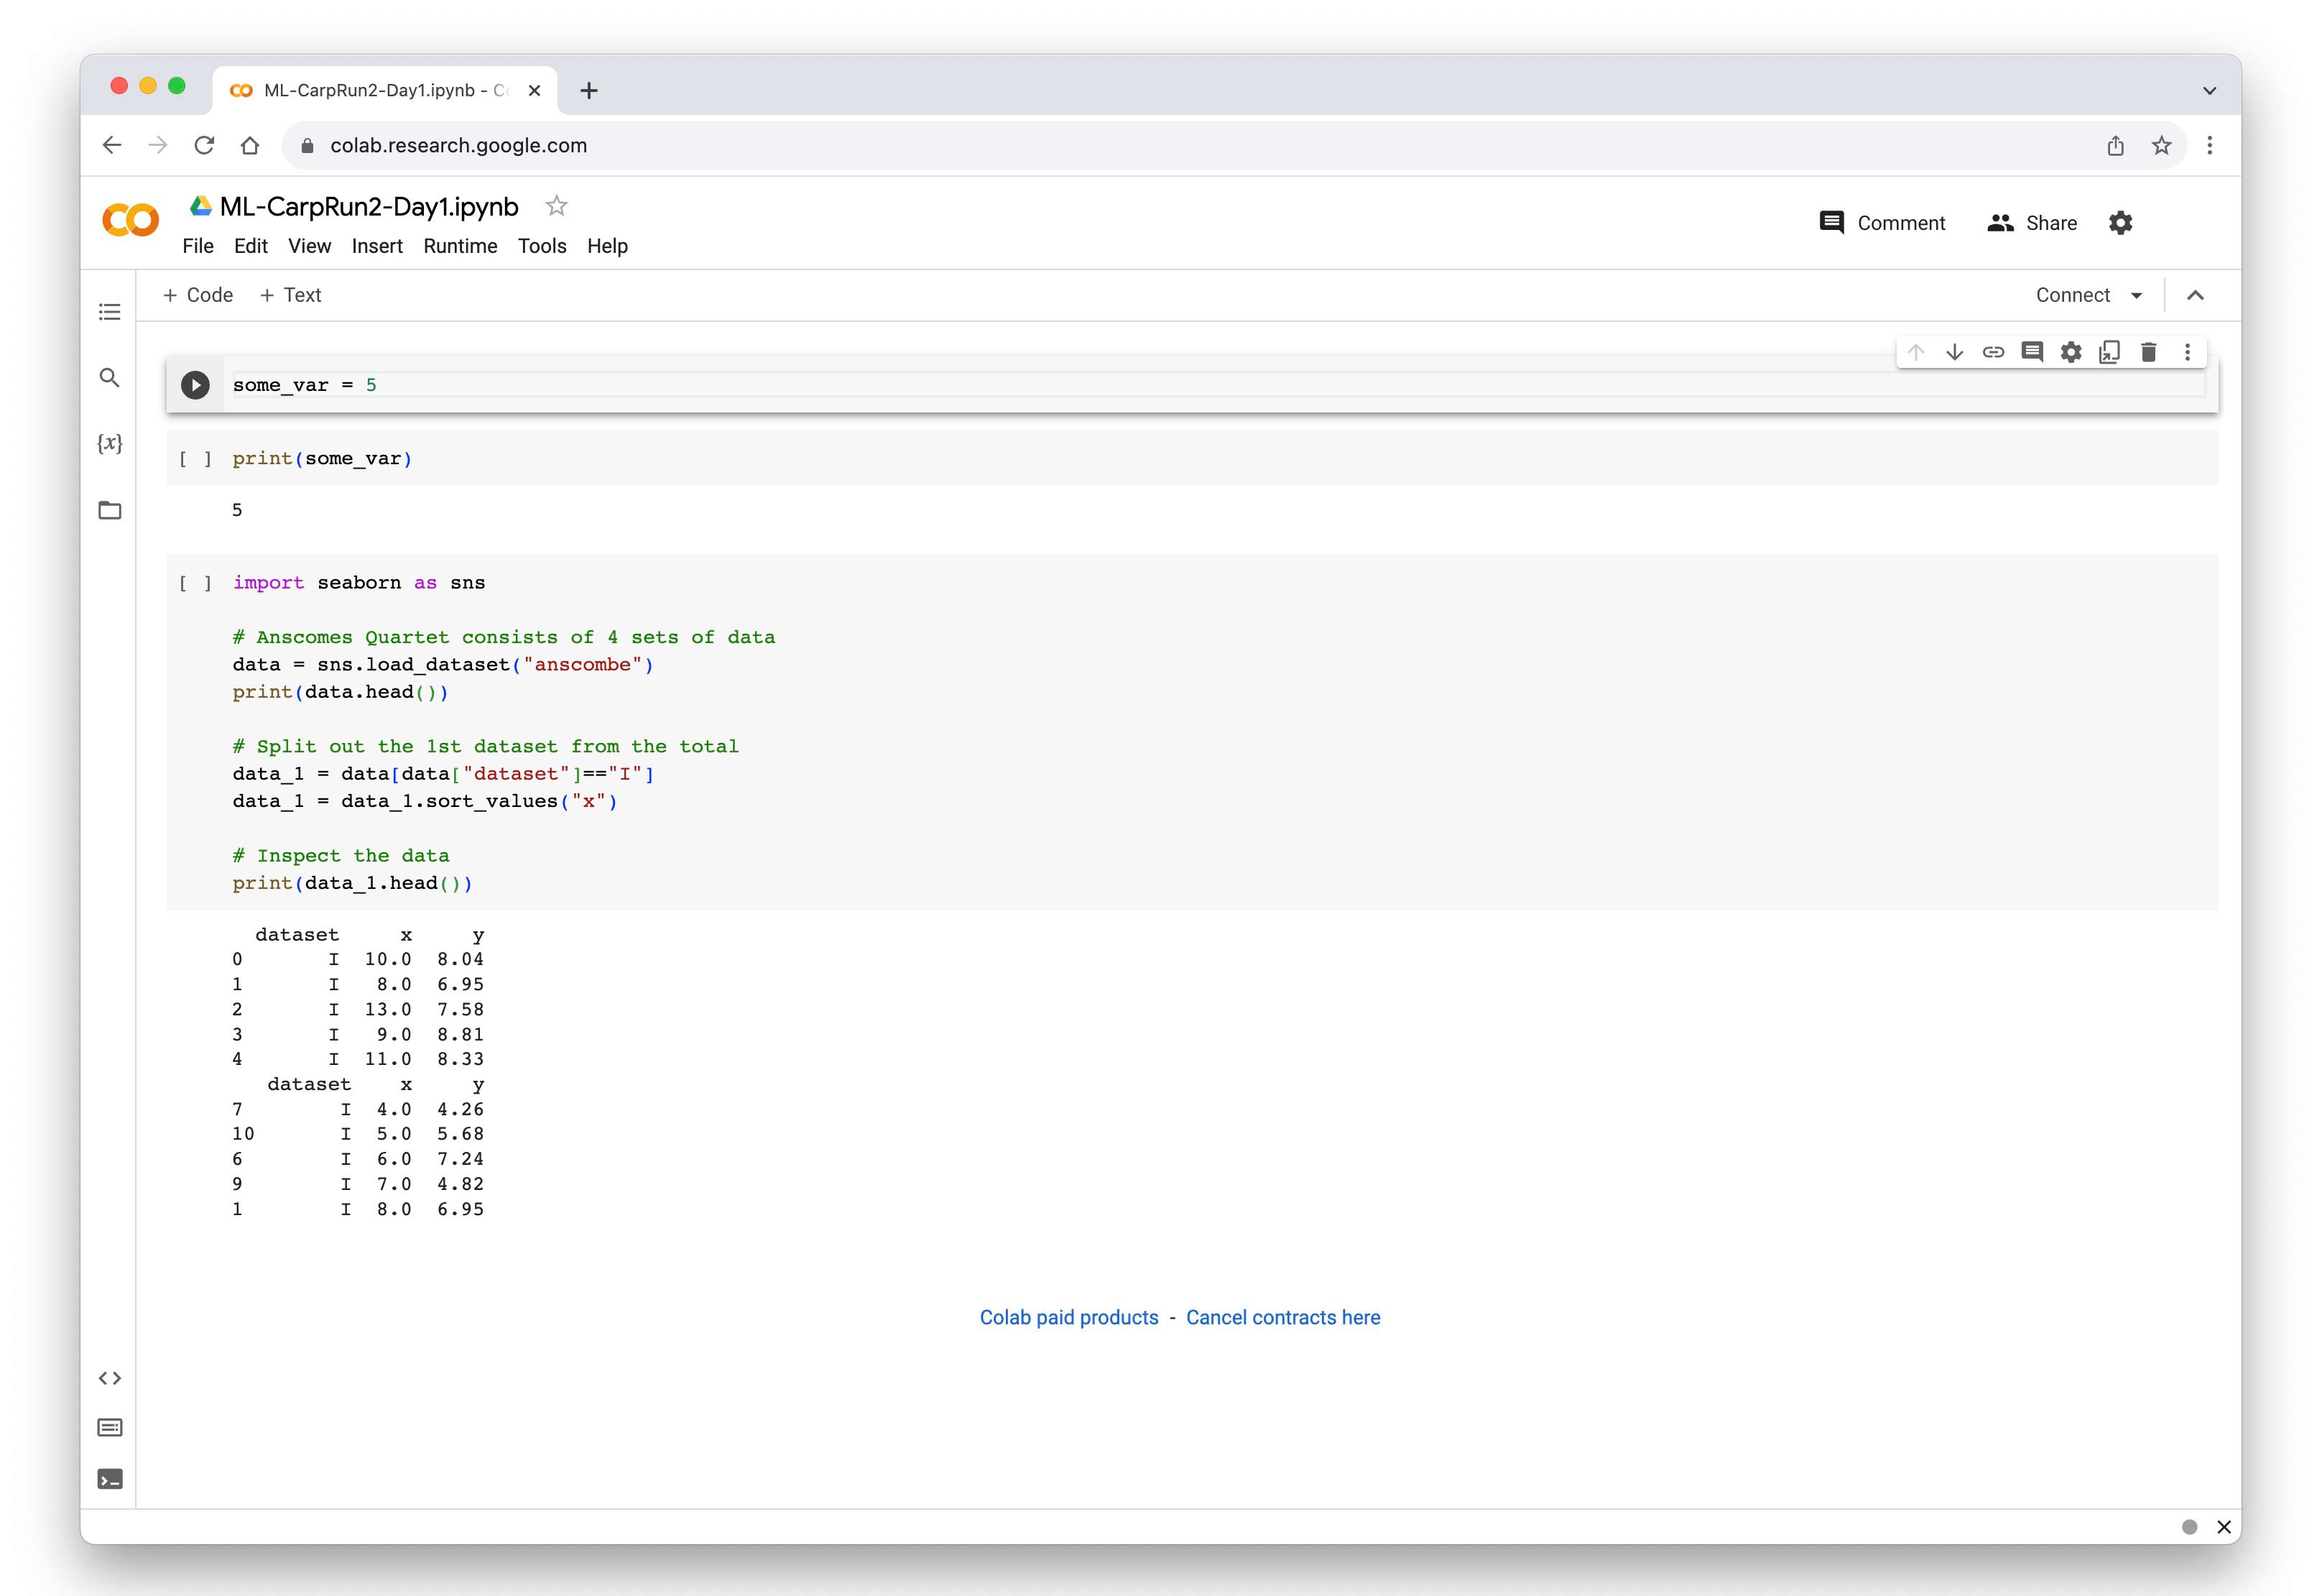Toggle run state of print(some_var) cell

pos(195,459)
